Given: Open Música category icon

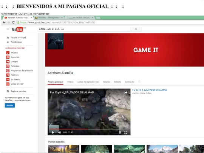Looking at the screenshot, I should [8, 53].
